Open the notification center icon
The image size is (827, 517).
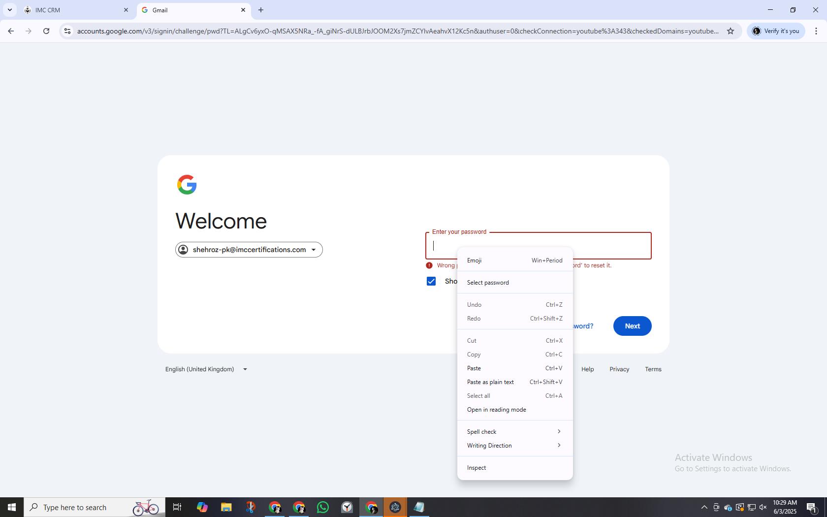tap(812, 507)
